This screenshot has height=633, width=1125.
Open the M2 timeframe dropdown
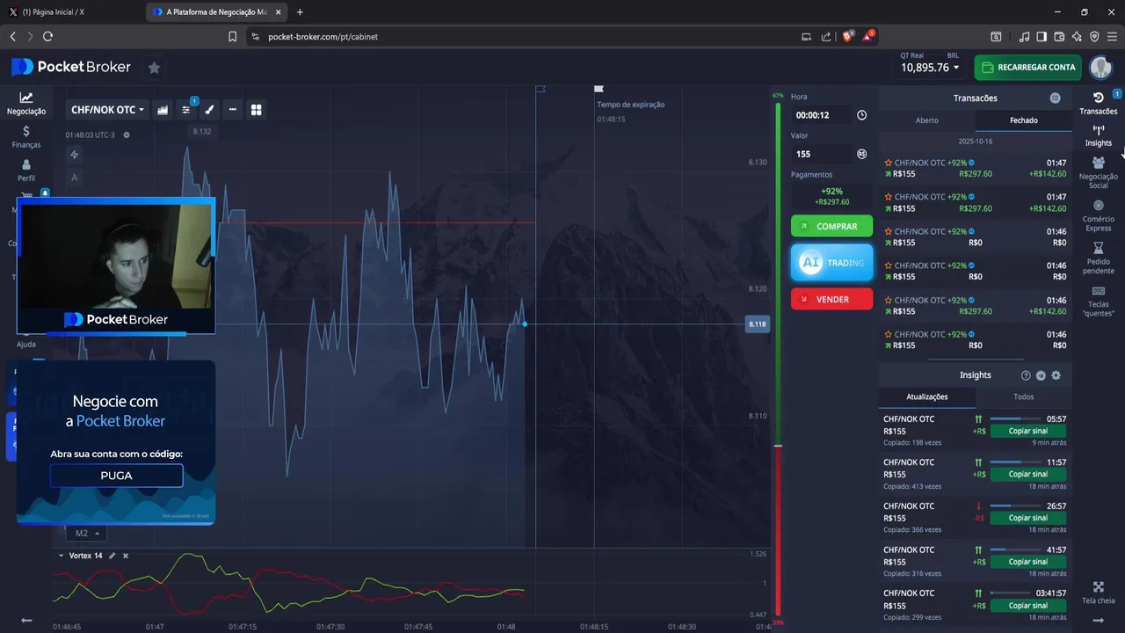[86, 533]
